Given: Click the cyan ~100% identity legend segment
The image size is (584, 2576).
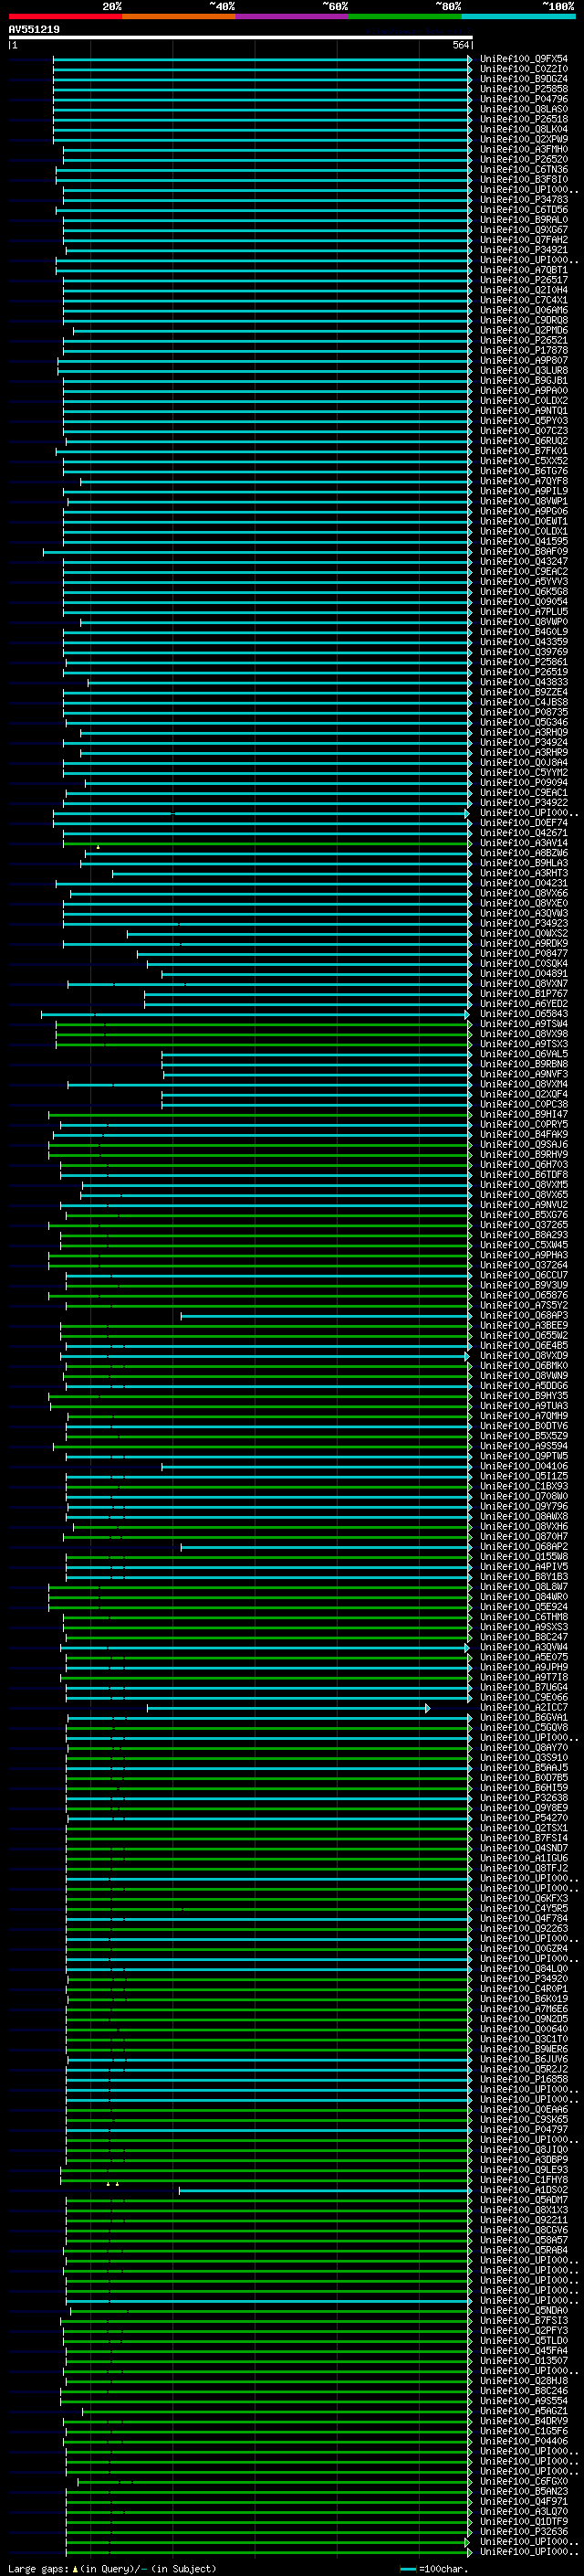Looking at the screenshot, I should click(x=519, y=16).
